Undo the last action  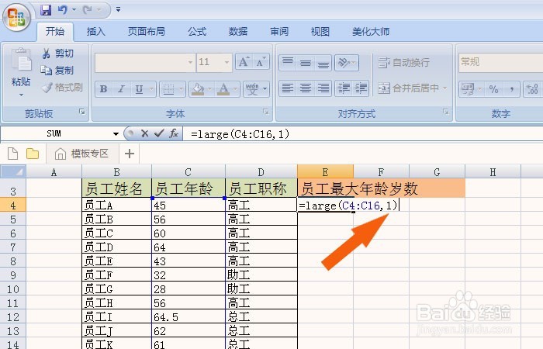pos(62,9)
